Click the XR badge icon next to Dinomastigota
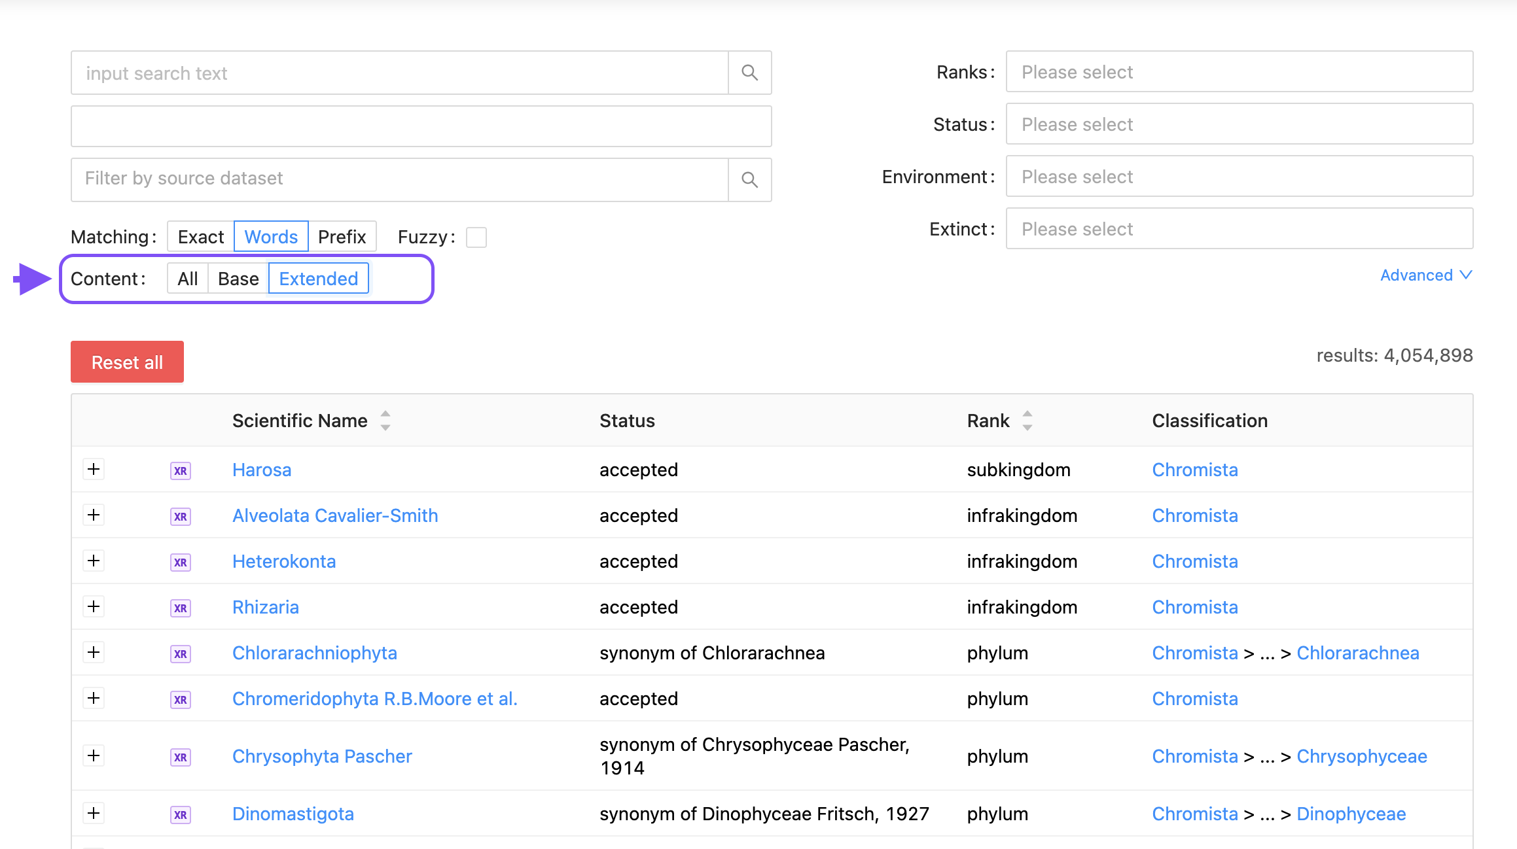This screenshot has width=1517, height=849. click(x=180, y=814)
